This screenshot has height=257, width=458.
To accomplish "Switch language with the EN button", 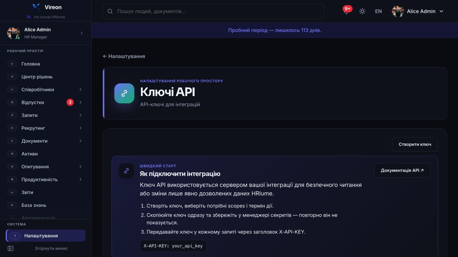I will point(378,11).
